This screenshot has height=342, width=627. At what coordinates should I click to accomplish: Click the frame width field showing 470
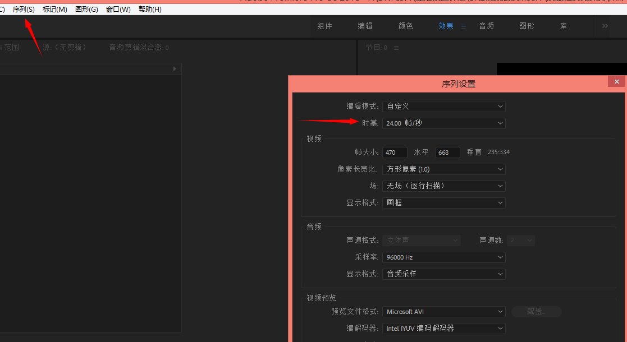(x=395, y=152)
